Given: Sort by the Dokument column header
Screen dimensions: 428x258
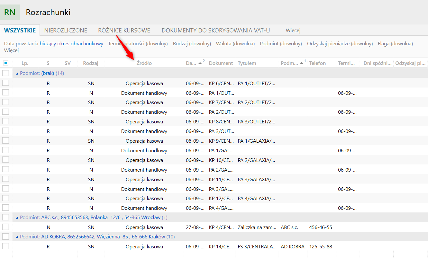Looking at the screenshot, I should pos(221,63).
